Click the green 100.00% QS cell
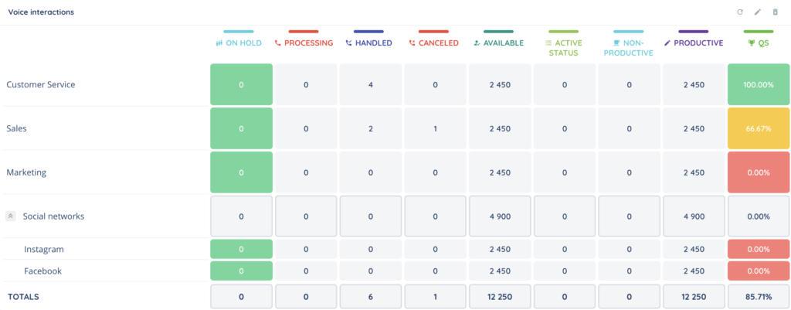791x310 pixels. tap(758, 84)
